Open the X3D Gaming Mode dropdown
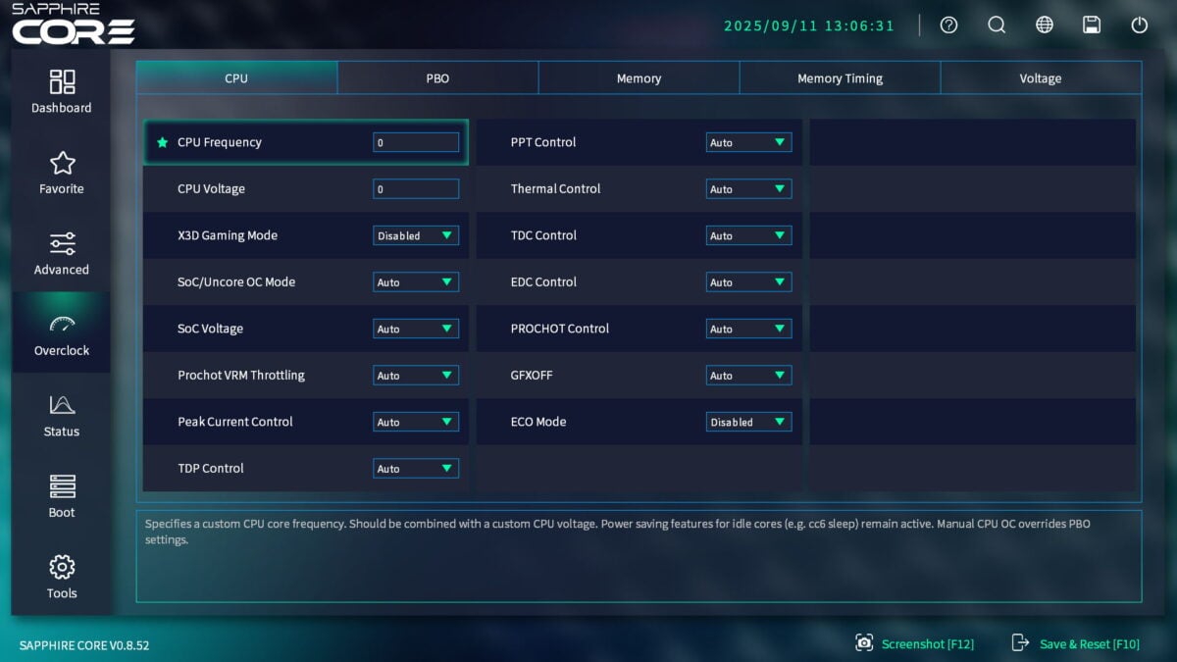This screenshot has height=662, width=1177. click(x=416, y=235)
